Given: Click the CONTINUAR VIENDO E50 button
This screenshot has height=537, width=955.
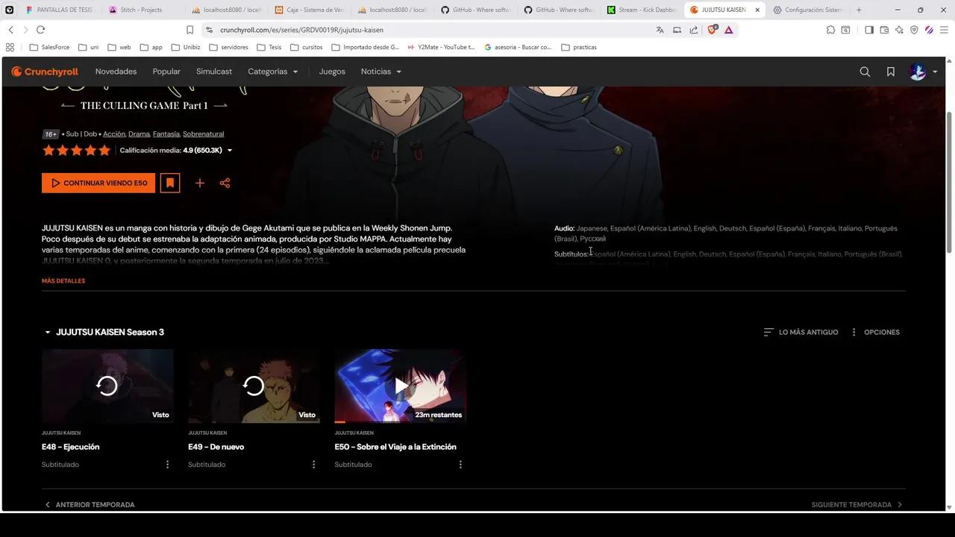Looking at the screenshot, I should coord(98,183).
